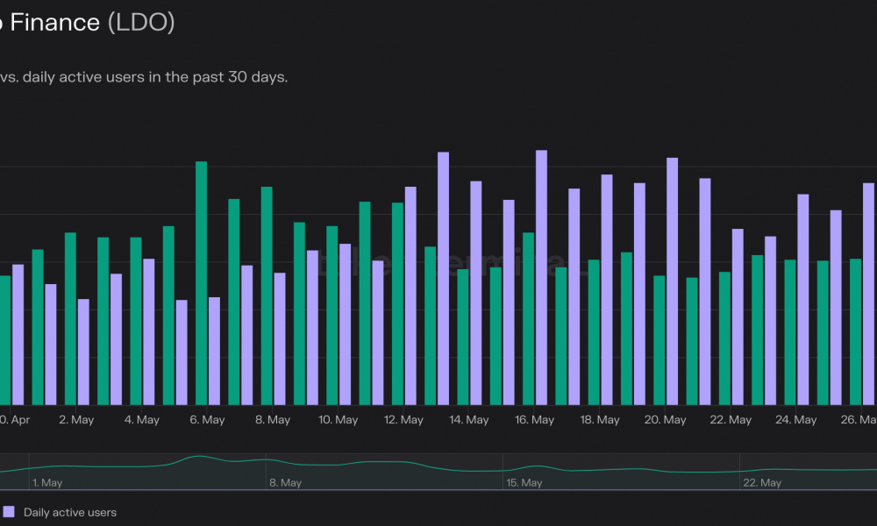Select the tallest green bar on 6. May

(x=202, y=283)
